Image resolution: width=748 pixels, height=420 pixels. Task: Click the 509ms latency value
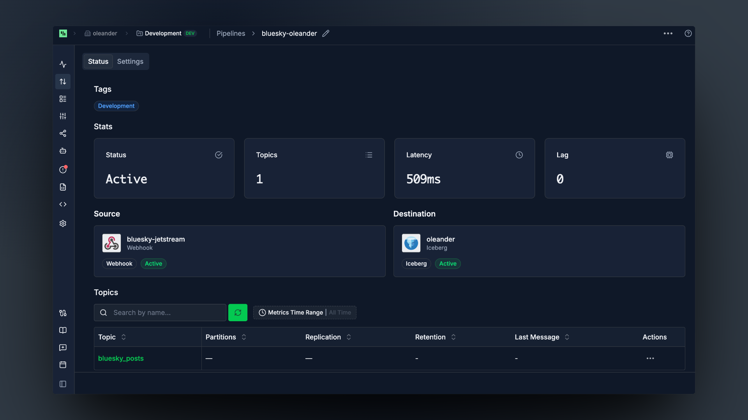pos(423,179)
